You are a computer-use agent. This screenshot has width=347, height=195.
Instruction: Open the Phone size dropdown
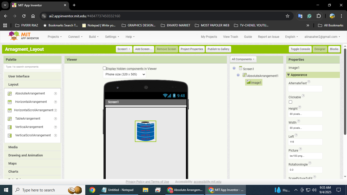coord(124,74)
